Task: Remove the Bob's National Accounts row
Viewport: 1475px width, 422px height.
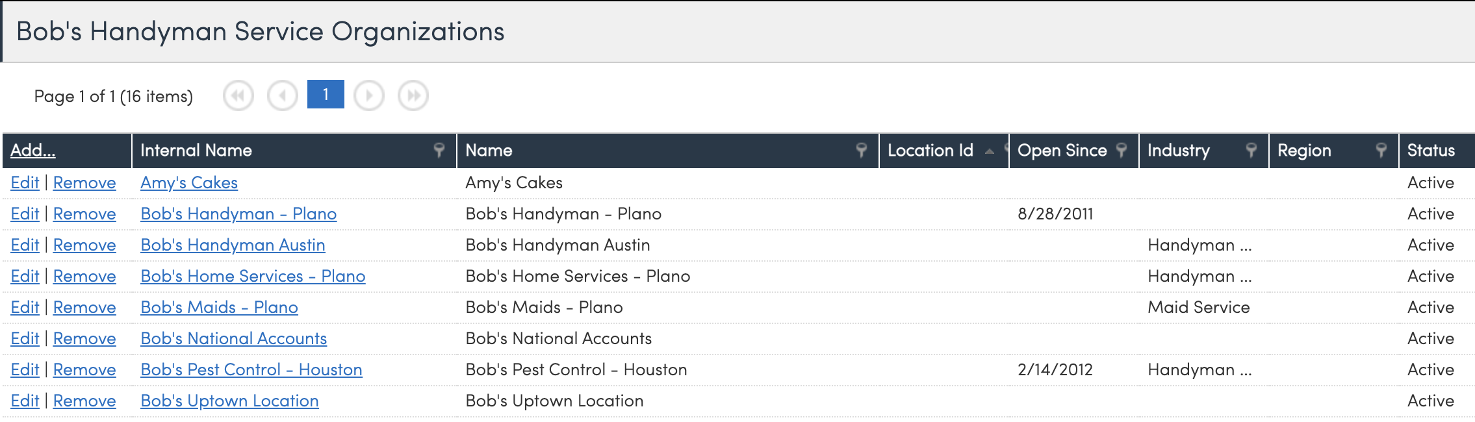Action: pyautogui.click(x=84, y=339)
